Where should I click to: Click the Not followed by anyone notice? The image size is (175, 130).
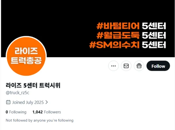[x=40, y=120]
